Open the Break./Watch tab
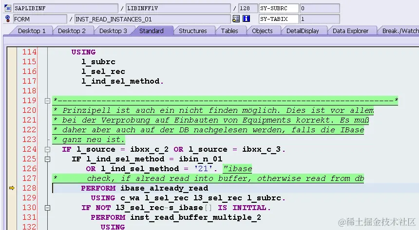 (x=400, y=31)
